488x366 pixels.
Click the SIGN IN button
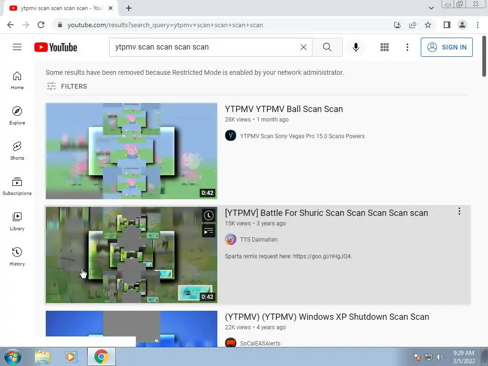click(446, 47)
